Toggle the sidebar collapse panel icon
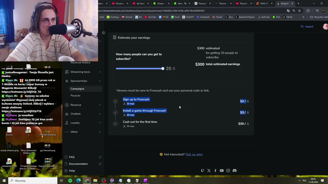The width and height of the screenshot is (328, 184). click(x=104, y=33)
